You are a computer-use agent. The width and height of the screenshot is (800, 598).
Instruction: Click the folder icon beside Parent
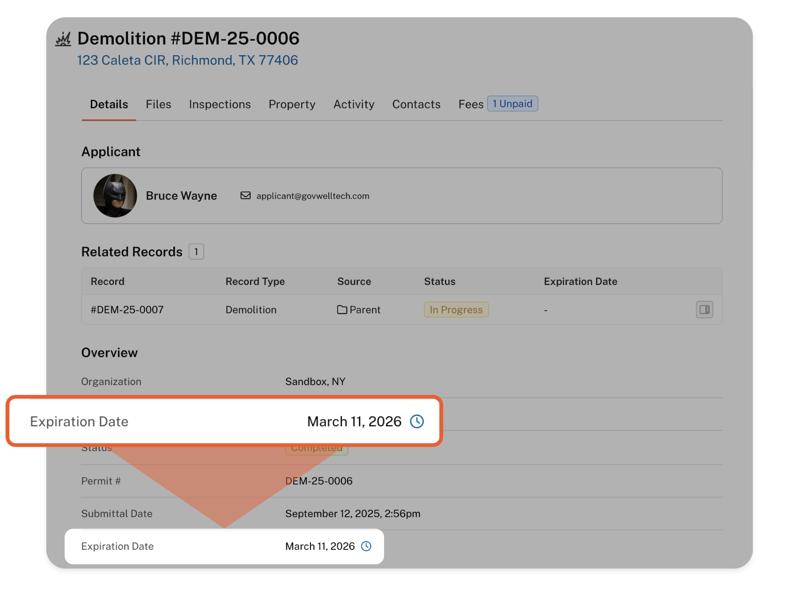[x=342, y=310]
